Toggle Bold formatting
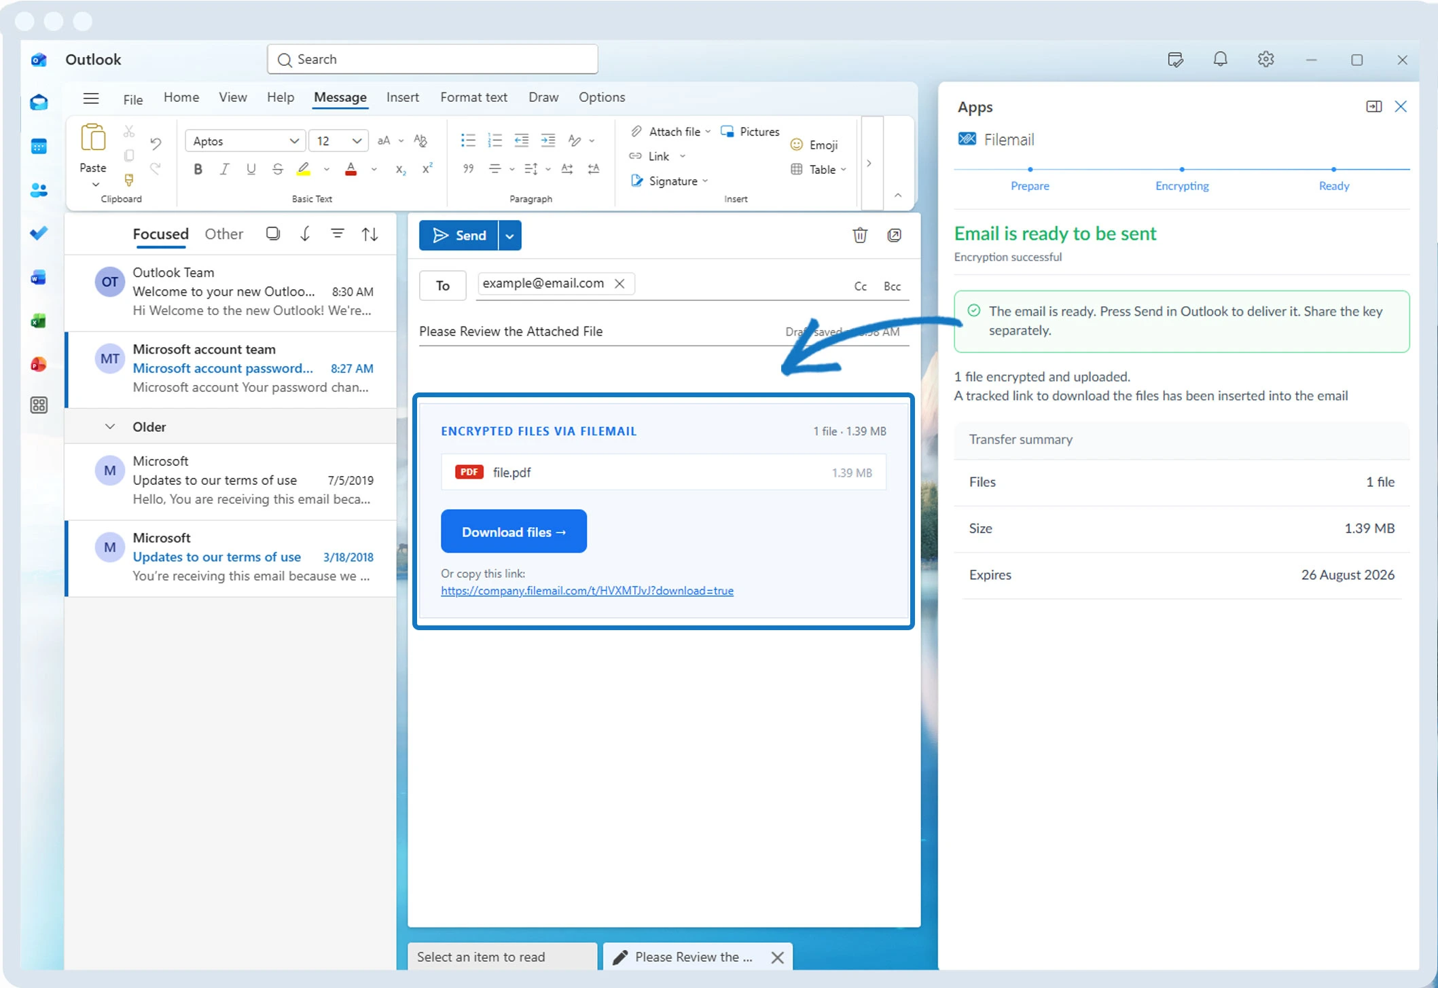 [x=198, y=169]
